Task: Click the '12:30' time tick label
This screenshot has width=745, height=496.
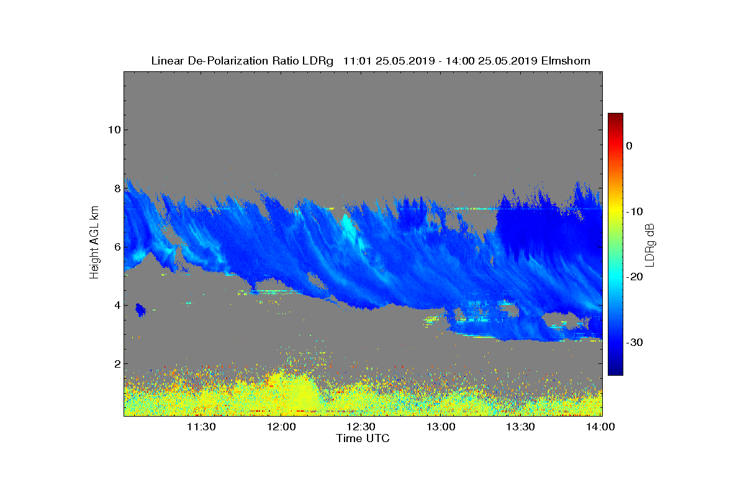Action: [x=361, y=427]
